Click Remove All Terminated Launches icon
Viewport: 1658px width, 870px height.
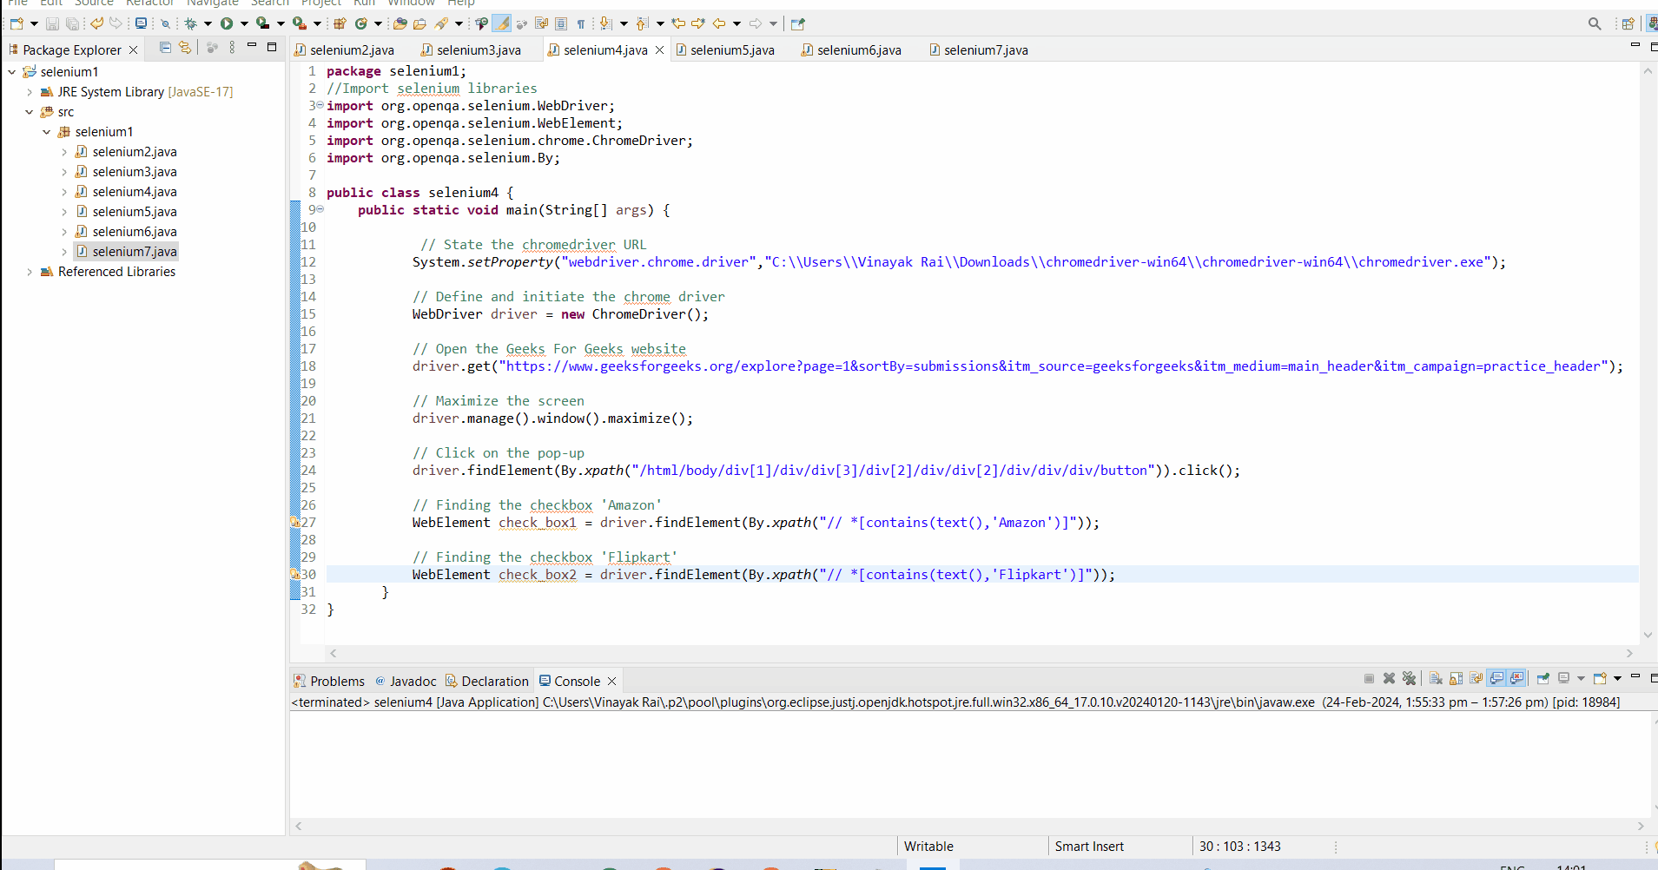tap(1409, 678)
